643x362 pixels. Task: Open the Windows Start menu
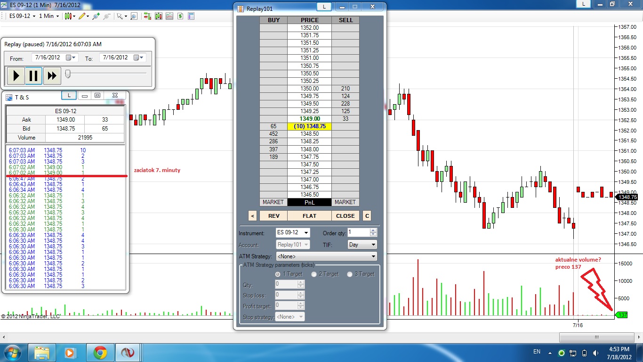12,353
